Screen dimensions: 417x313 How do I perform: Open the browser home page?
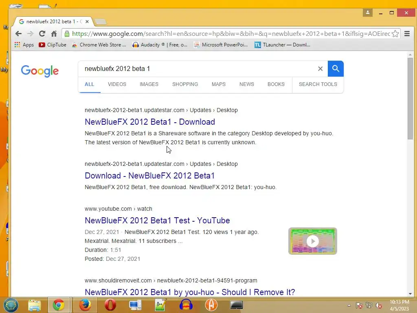54,33
